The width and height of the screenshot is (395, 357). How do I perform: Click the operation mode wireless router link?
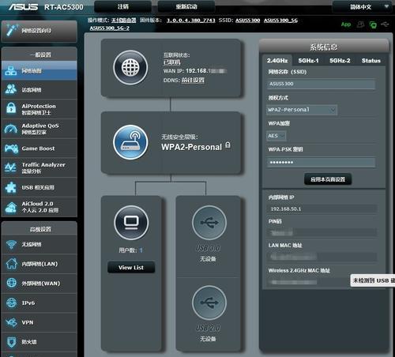pos(123,21)
